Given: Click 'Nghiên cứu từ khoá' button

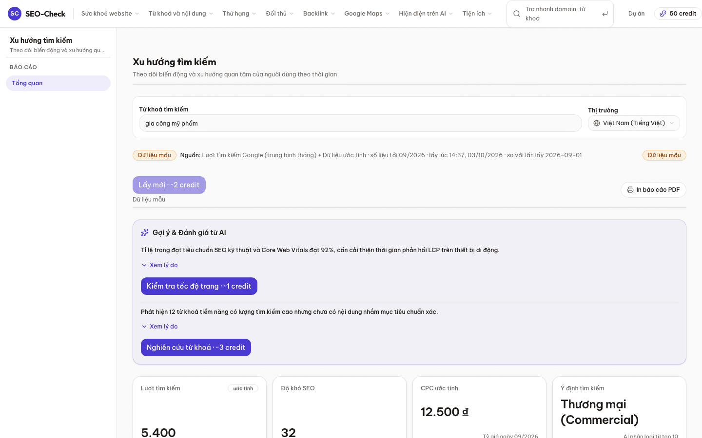Looking at the screenshot, I should 196,347.
